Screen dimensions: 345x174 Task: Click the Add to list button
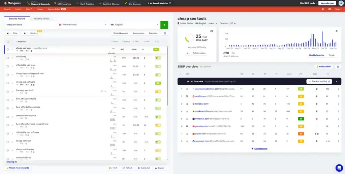click(144, 168)
